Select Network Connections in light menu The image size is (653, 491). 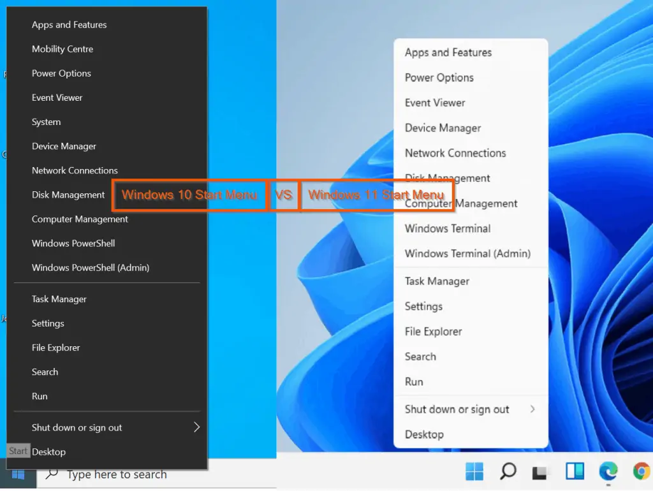(471, 153)
